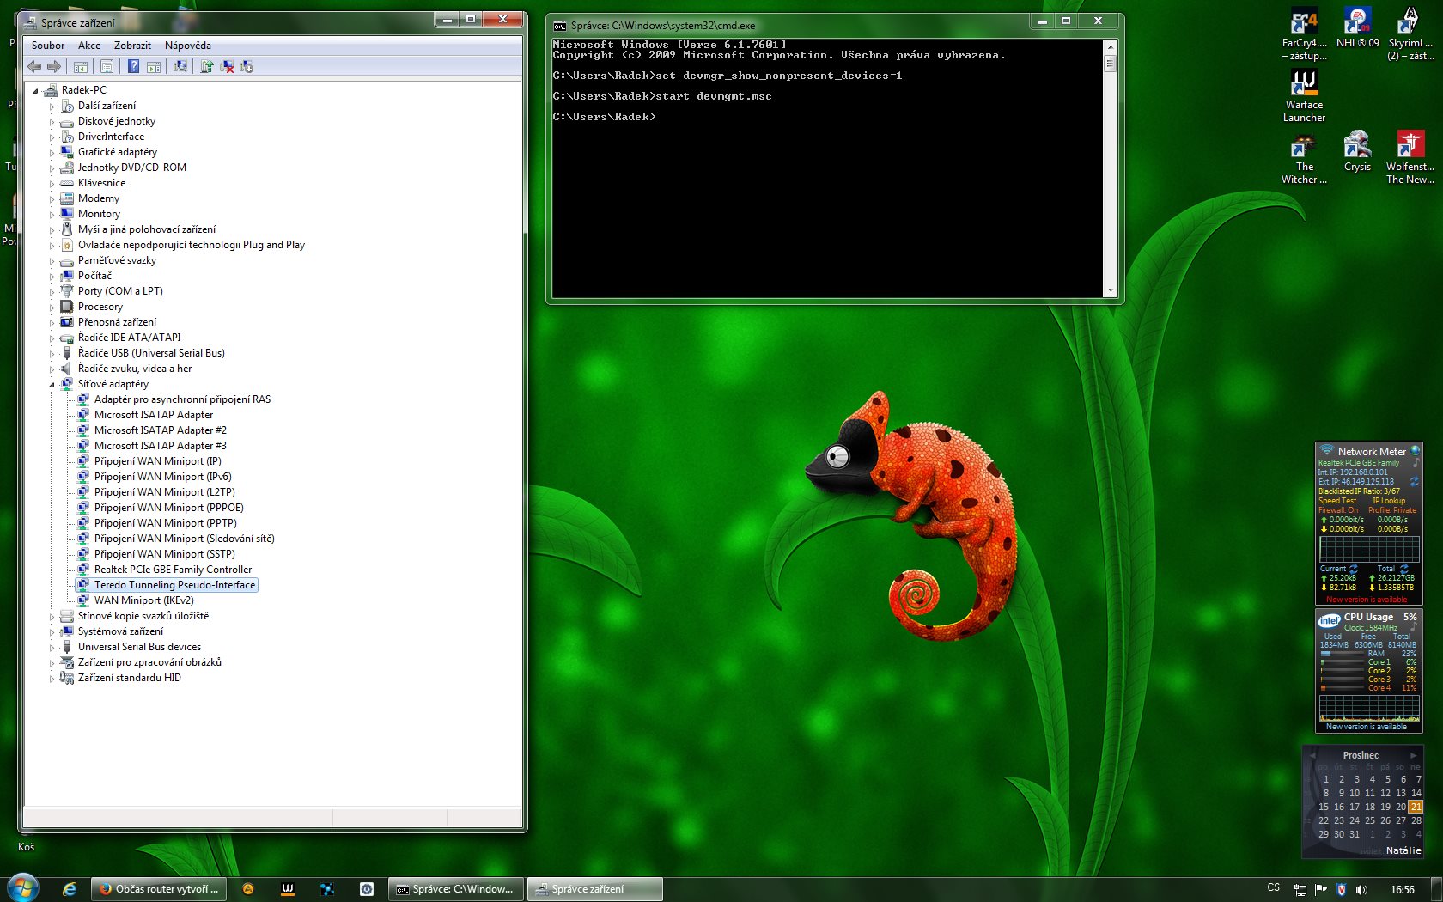Click the blue question mark help icon
Image resolution: width=1443 pixels, height=902 pixels.
point(133,66)
